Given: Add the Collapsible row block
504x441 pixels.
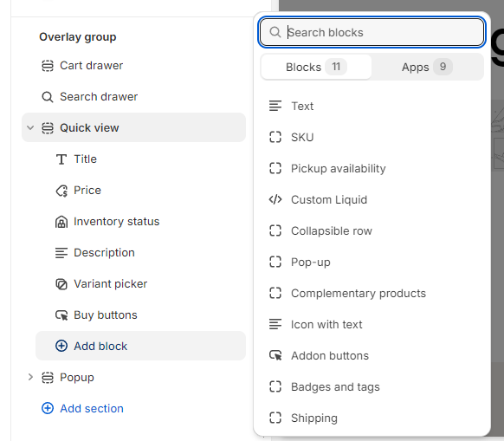Looking at the screenshot, I should pyautogui.click(x=372, y=230).
